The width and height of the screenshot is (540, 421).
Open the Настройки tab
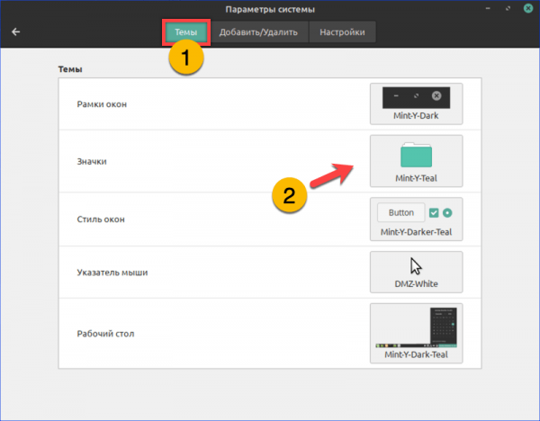tap(342, 32)
